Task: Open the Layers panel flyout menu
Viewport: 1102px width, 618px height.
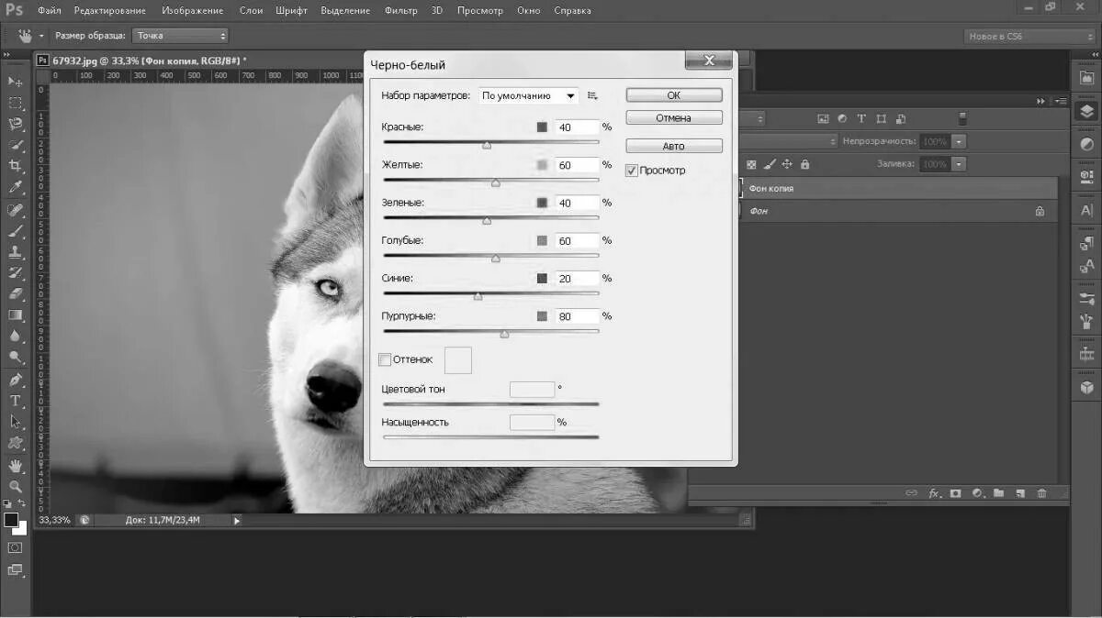Action: pyautogui.click(x=1062, y=101)
